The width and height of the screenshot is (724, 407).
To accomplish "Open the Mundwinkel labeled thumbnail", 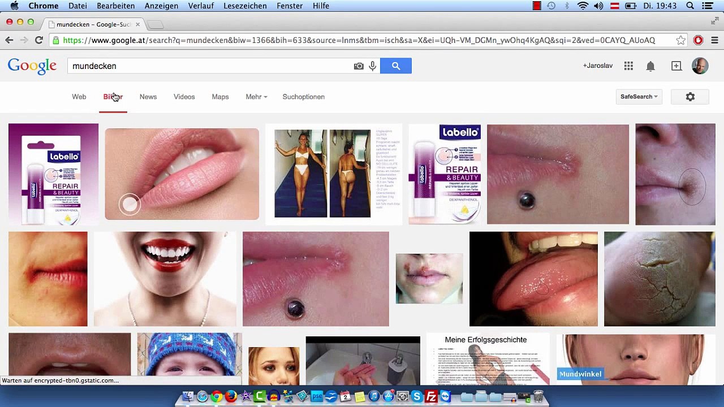I will tap(636, 359).
